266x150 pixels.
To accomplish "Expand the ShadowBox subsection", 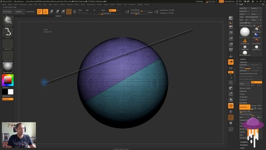I will (x=244, y=97).
